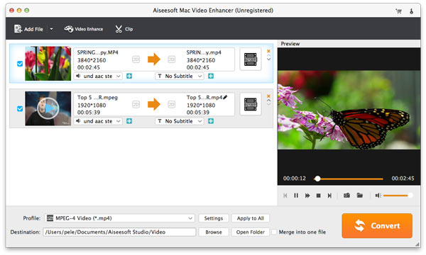Remove Top 5 video with orange X

pyautogui.click(x=268, y=96)
